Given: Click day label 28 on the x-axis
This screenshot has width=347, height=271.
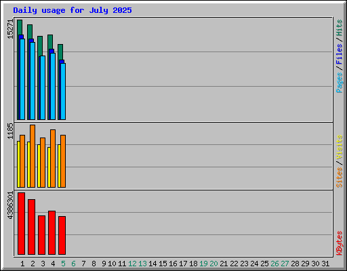Looking at the screenshot, I should (x=295, y=264).
